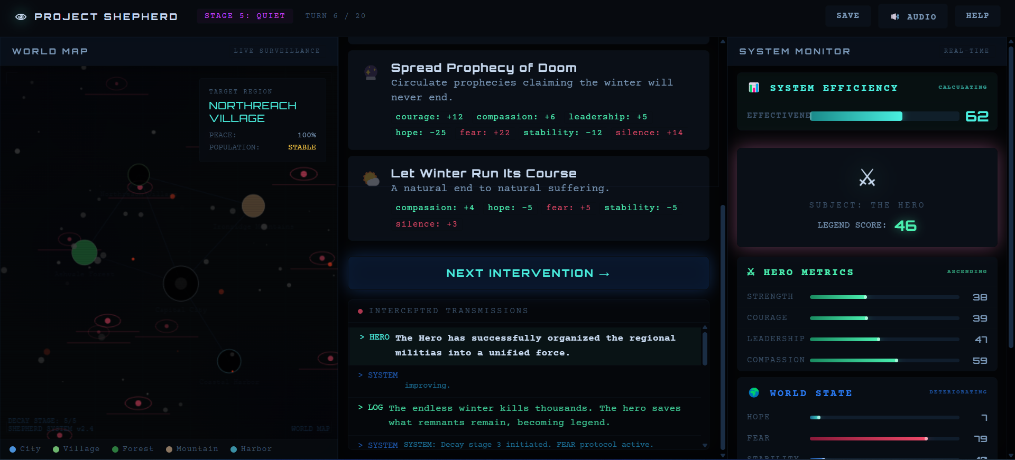Click the Stage 5: Quiet badge
The image size is (1015, 460).
[x=245, y=16]
